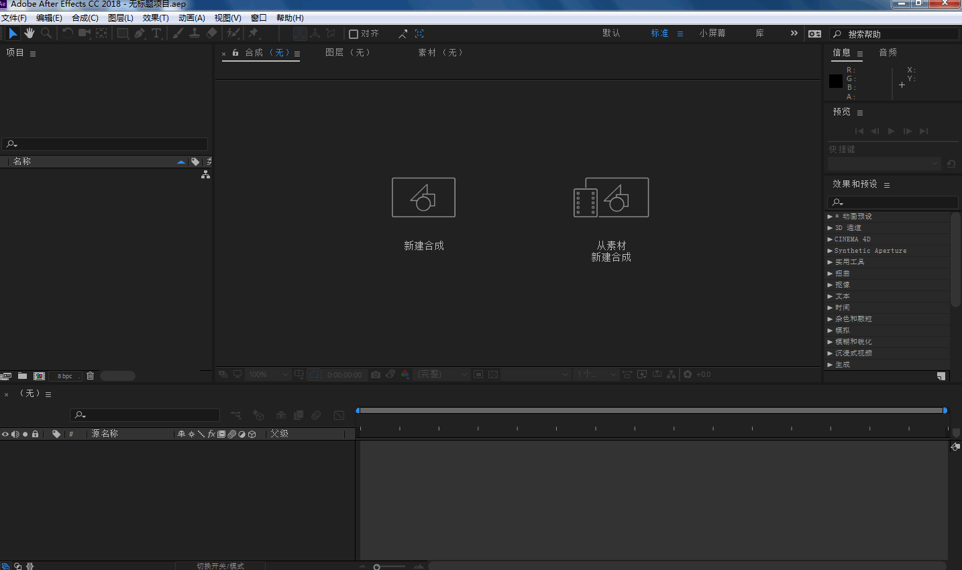Click 从素材新建合成 button
Image resolution: width=962 pixels, height=570 pixels.
tap(611, 198)
